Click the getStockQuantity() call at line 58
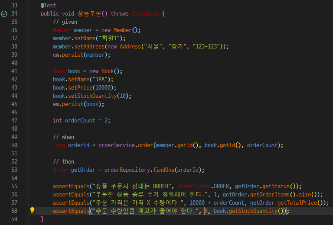 (x=256, y=211)
